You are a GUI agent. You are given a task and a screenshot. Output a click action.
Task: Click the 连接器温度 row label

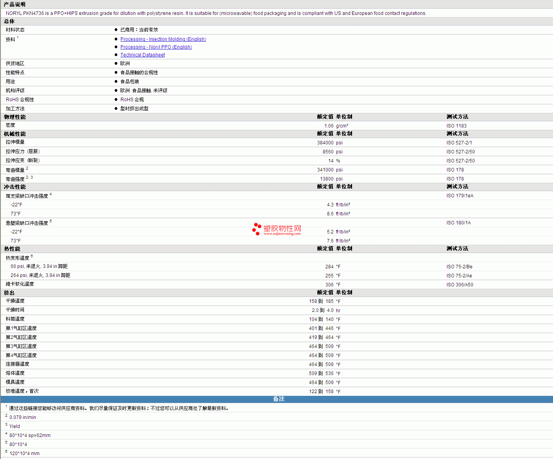[x=17, y=364]
